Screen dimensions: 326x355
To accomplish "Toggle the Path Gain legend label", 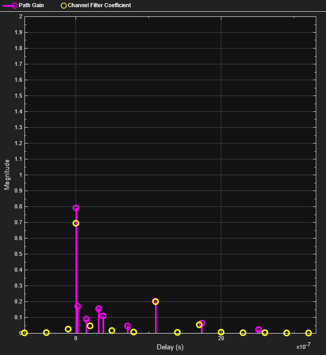I will (31, 5).
